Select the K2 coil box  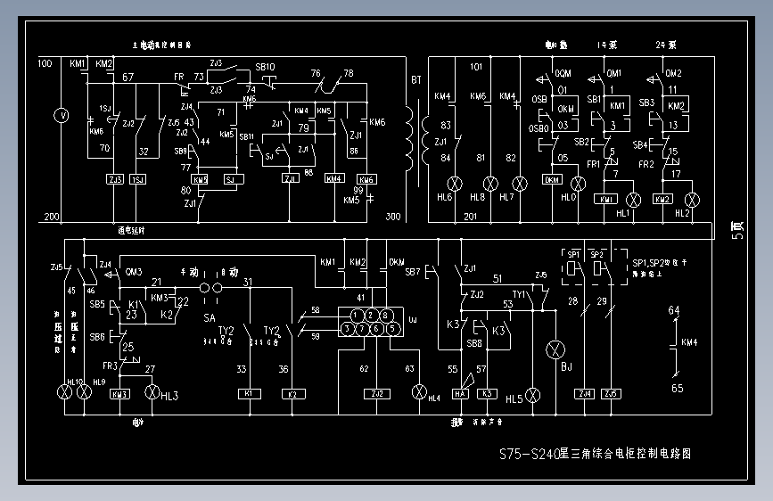click(x=293, y=394)
